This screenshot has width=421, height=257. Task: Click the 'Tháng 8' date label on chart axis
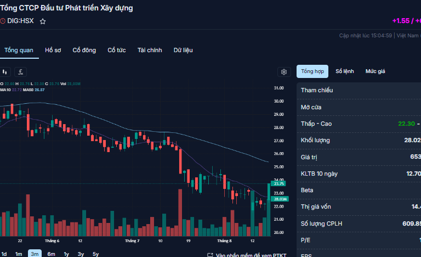coord(224,241)
